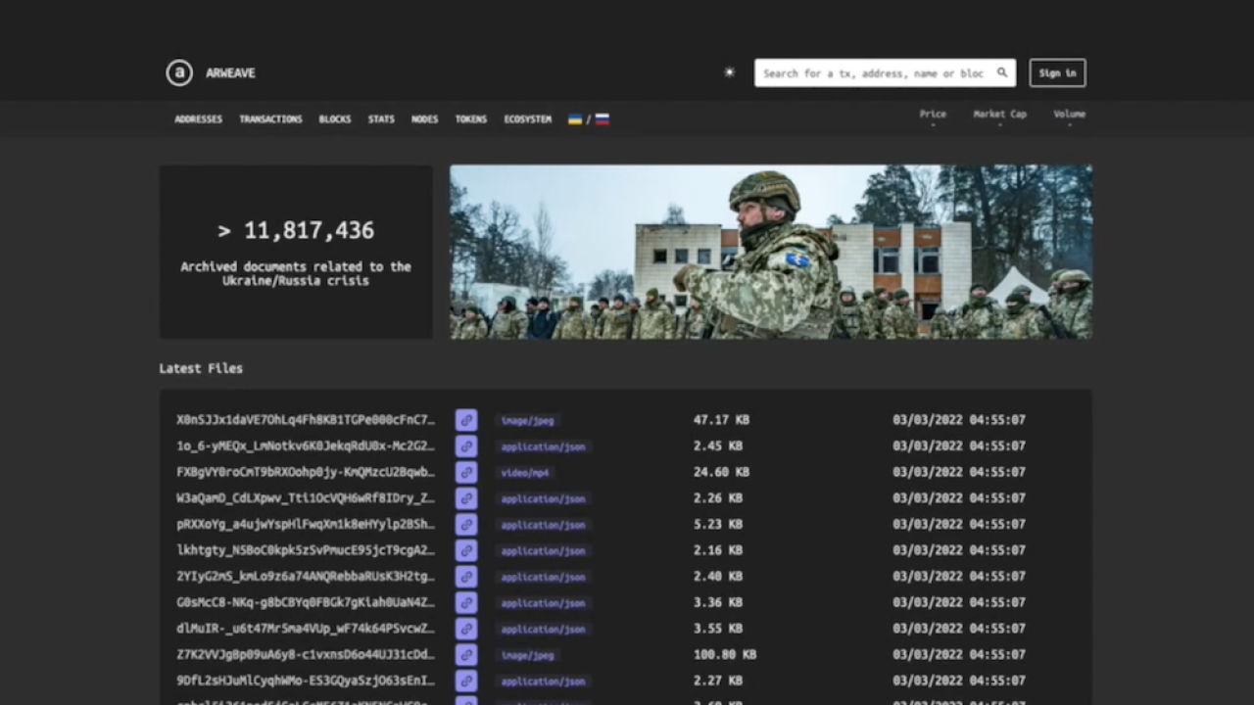Open transaction dlMuIR-_u6t47Mr5ma4VUp

(x=306, y=629)
